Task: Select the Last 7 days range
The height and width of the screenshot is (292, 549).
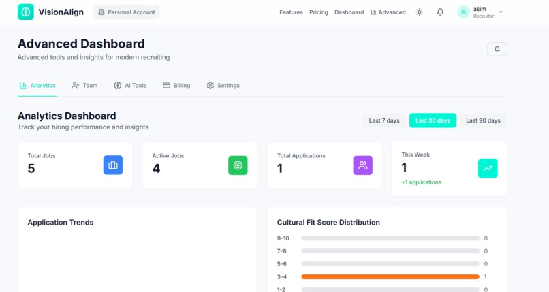Action: click(x=384, y=120)
